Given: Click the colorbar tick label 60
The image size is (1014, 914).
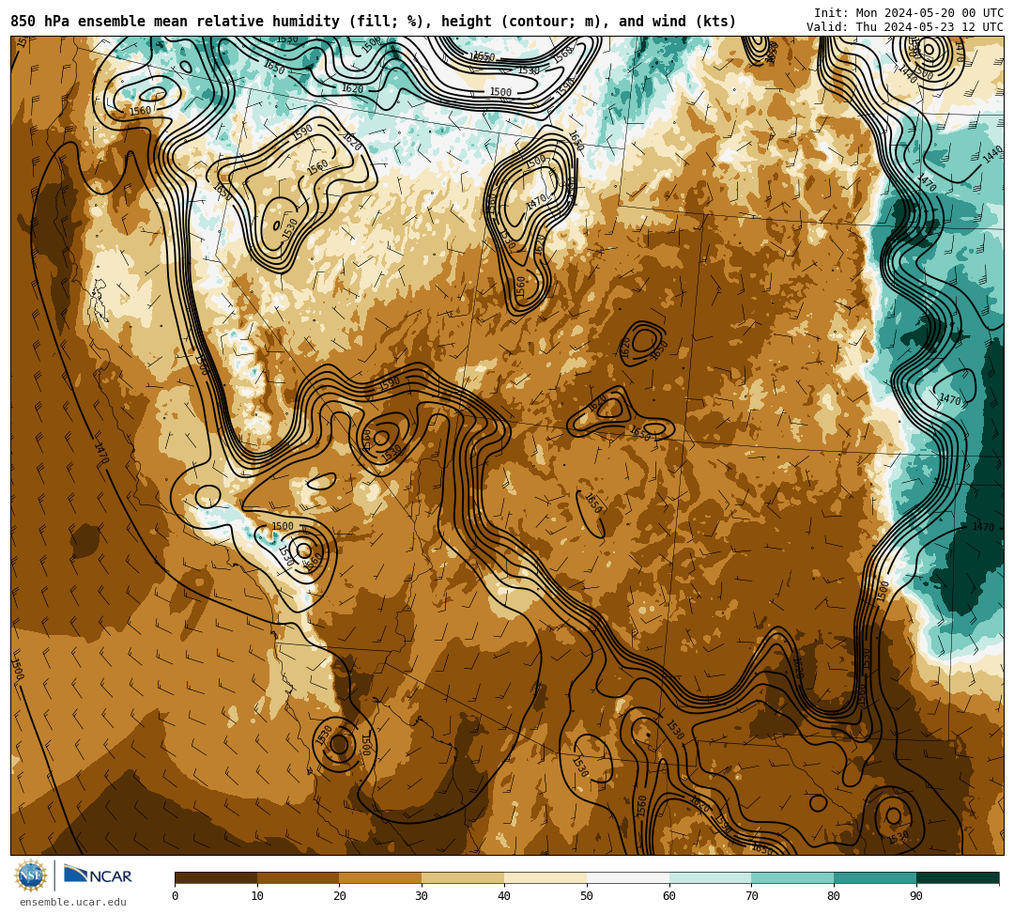Looking at the screenshot, I should (669, 896).
